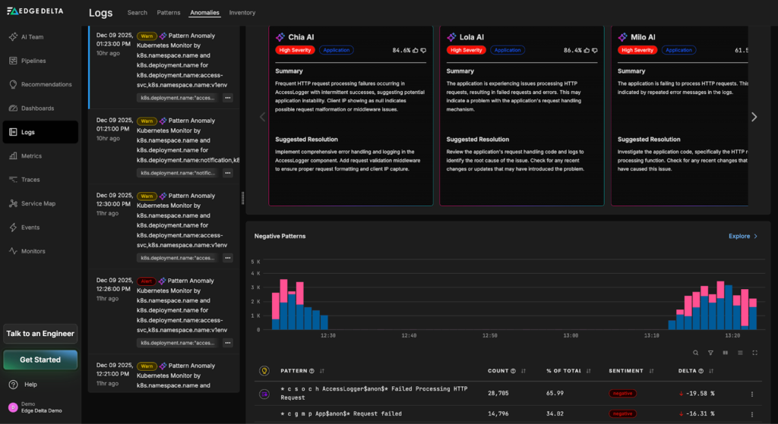Sort table by Count column
This screenshot has height=424, width=778.
click(523, 371)
